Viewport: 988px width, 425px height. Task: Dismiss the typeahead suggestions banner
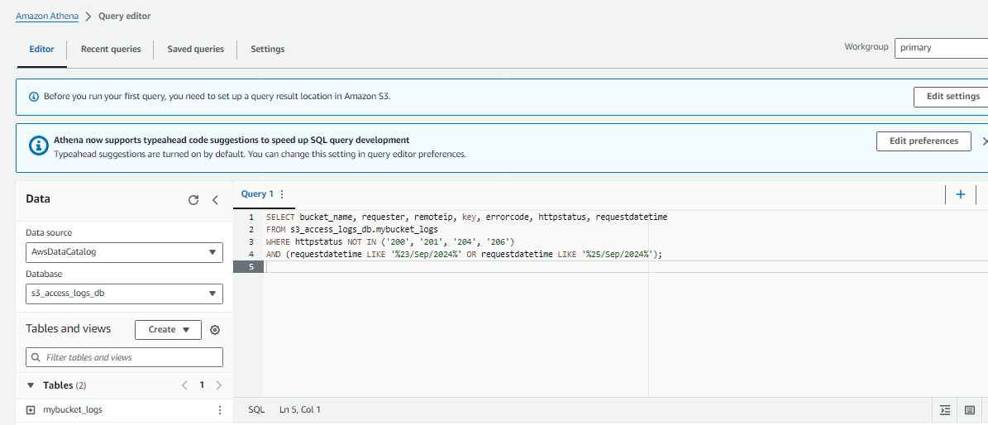tap(984, 142)
